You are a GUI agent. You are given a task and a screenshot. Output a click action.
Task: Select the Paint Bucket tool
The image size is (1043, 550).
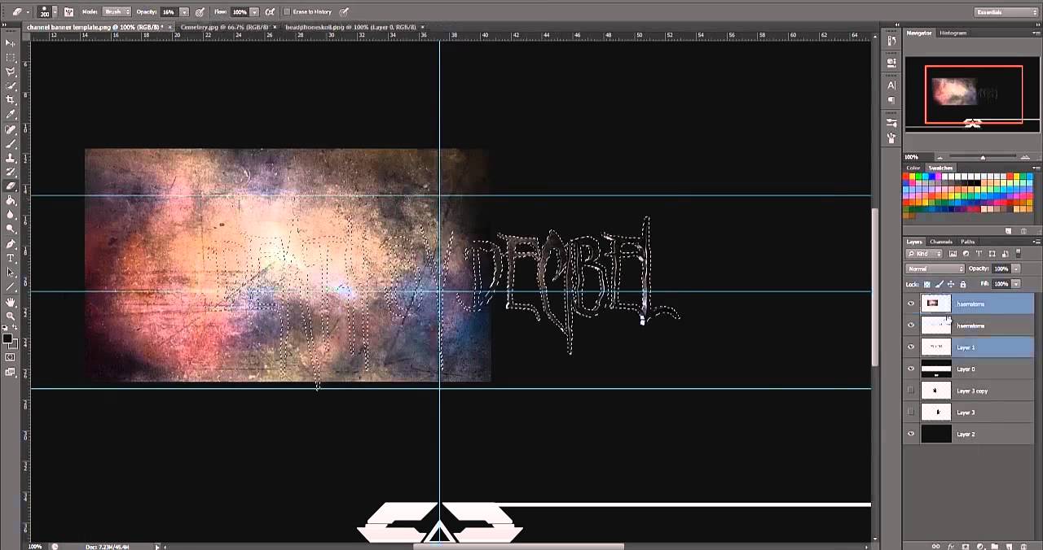pyautogui.click(x=11, y=200)
